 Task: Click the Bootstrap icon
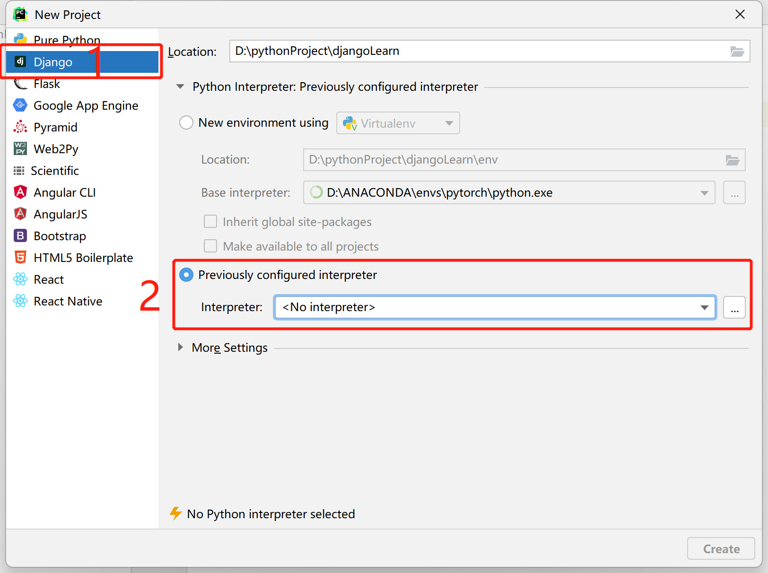point(20,235)
